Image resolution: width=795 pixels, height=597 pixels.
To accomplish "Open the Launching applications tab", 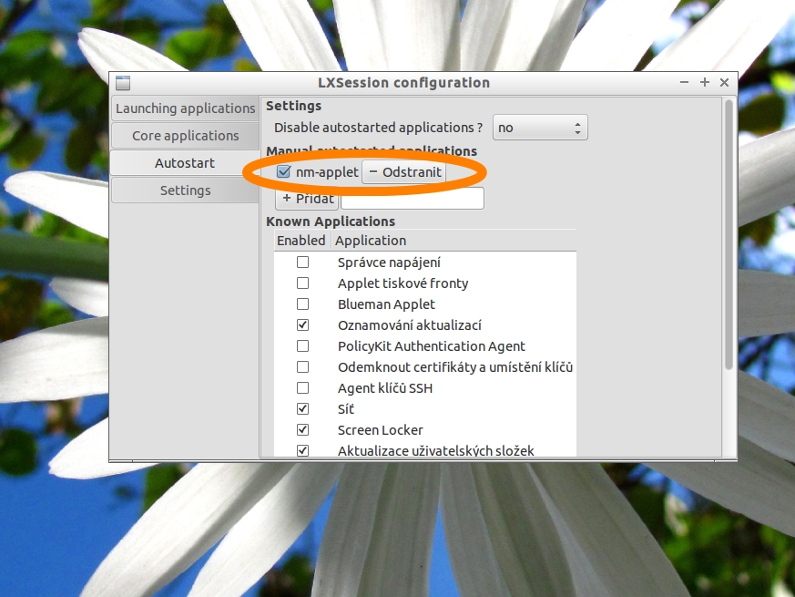I will tap(185, 108).
